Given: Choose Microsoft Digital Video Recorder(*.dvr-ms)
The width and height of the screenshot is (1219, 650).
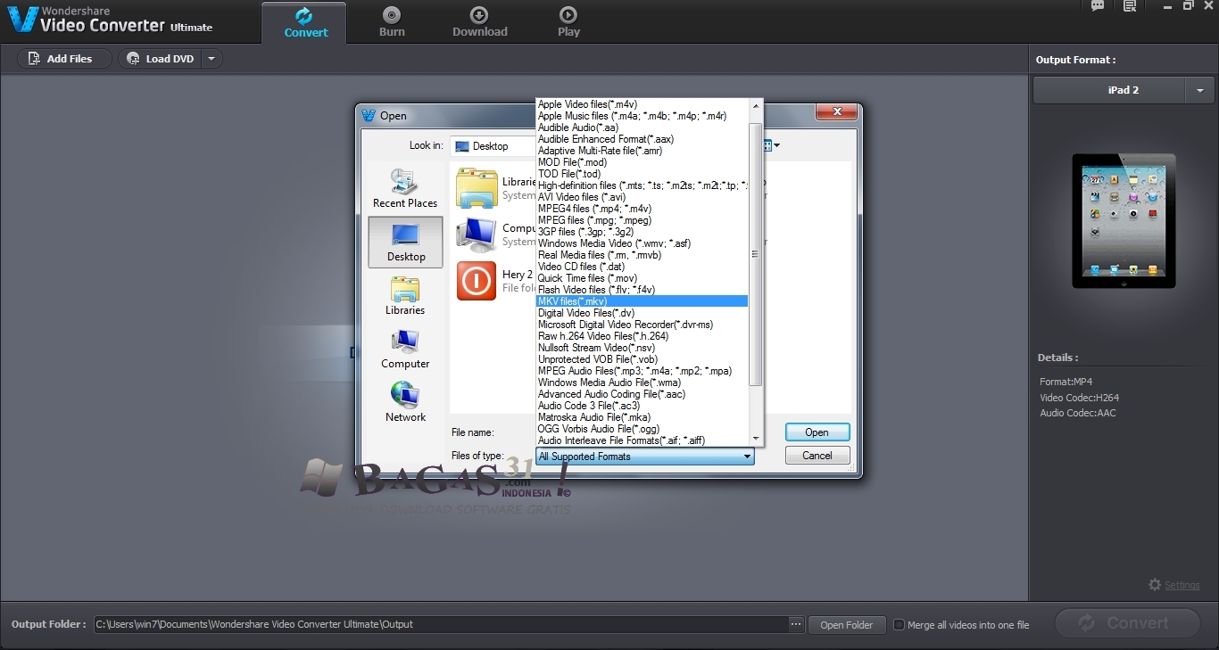Looking at the screenshot, I should (x=642, y=325).
